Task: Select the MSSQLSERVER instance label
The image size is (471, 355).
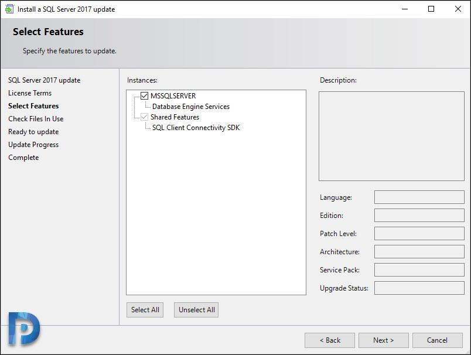Action: pyautogui.click(x=173, y=96)
